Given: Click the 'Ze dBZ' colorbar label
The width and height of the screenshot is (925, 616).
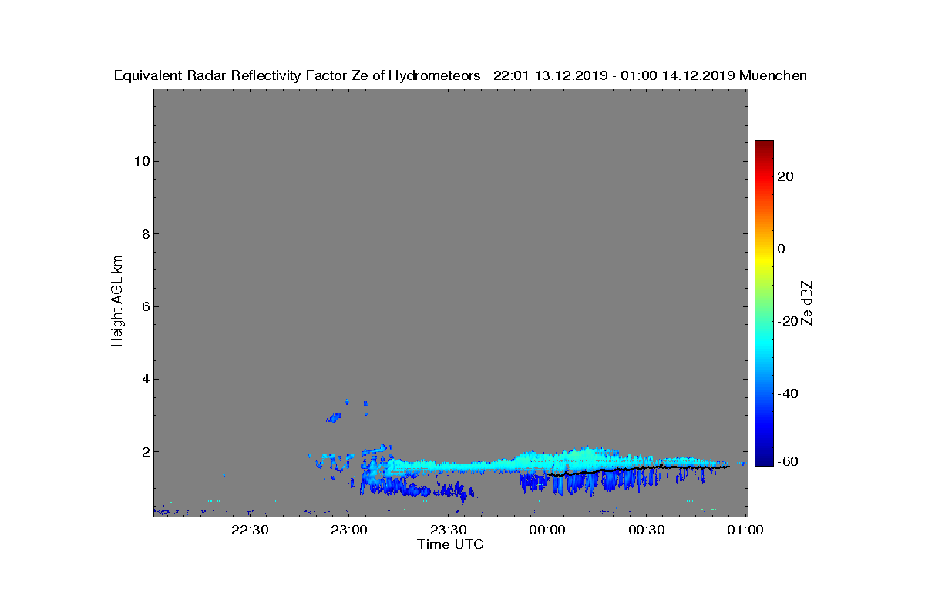Looking at the screenshot, I should coord(807,303).
